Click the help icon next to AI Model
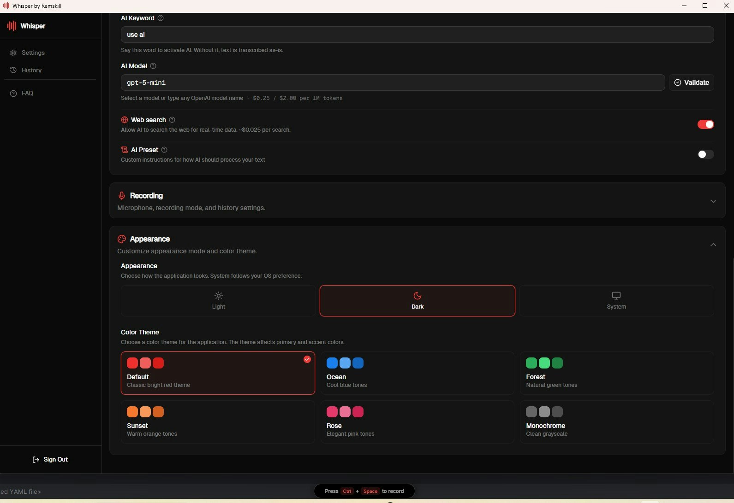 [153, 66]
